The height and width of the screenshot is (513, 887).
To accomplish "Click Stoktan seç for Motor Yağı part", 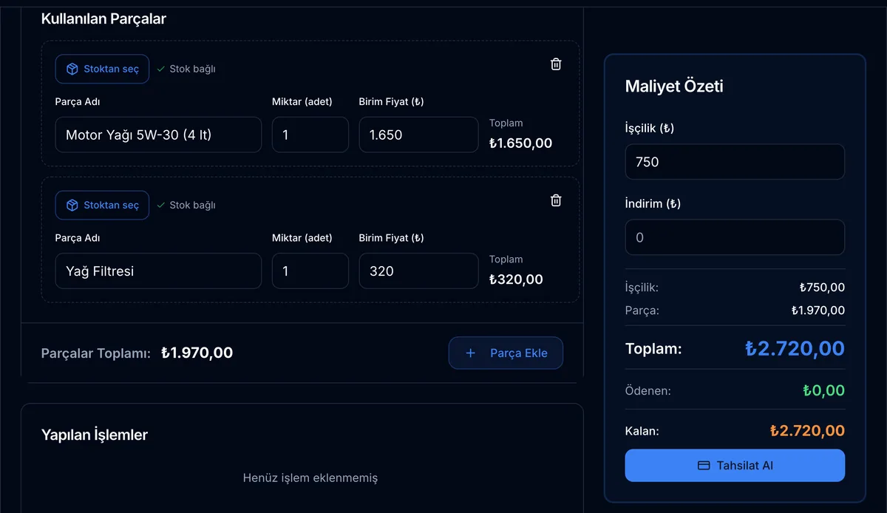I will [102, 69].
